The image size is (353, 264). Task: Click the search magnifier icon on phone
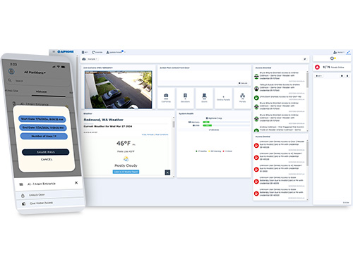[x=10, y=80]
